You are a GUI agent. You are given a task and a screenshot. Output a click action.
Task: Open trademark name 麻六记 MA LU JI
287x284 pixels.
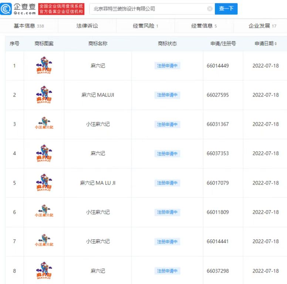(98, 183)
